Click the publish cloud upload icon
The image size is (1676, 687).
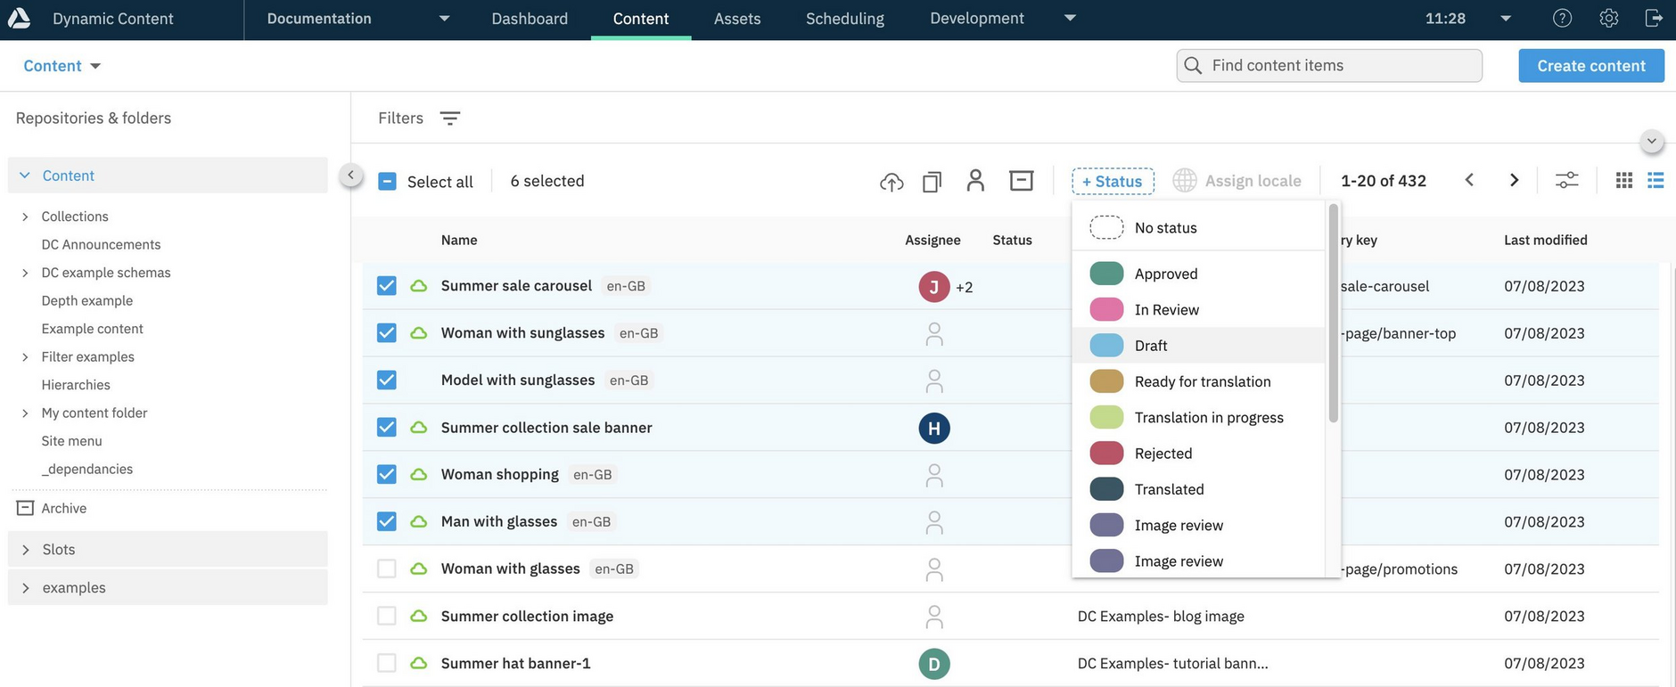tap(891, 182)
